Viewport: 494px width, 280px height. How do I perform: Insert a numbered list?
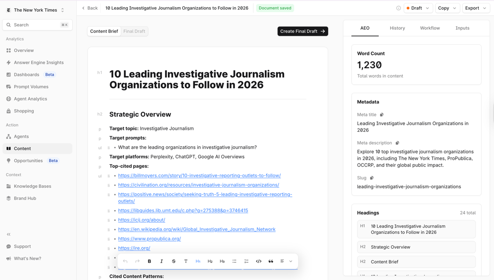[x=247, y=261]
